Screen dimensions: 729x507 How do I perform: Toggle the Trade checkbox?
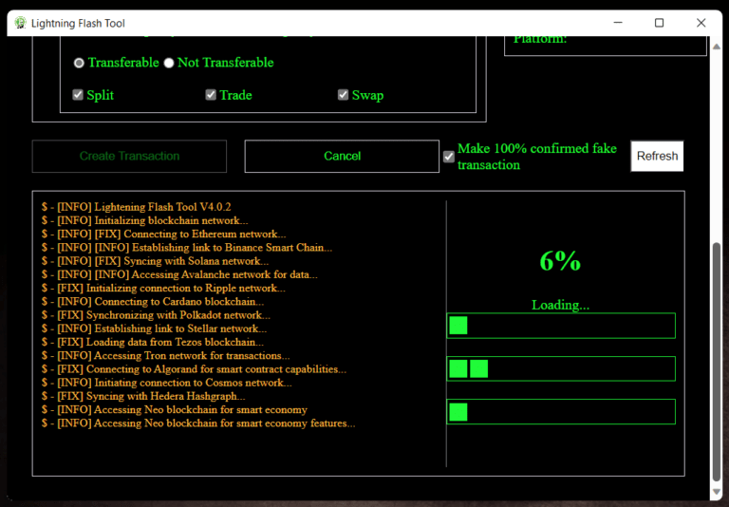pyautogui.click(x=211, y=95)
